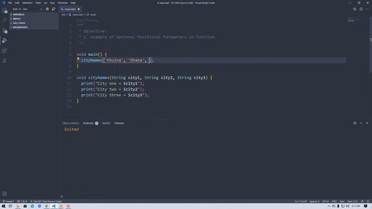Open File Explorer from the taskbar

[x=18, y=206]
